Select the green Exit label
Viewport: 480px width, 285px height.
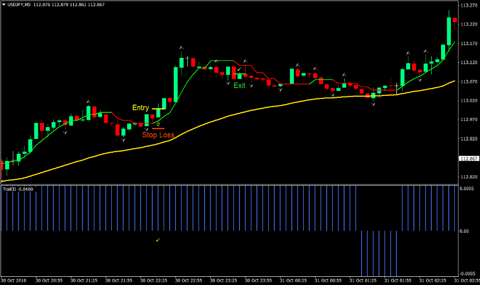(239, 86)
